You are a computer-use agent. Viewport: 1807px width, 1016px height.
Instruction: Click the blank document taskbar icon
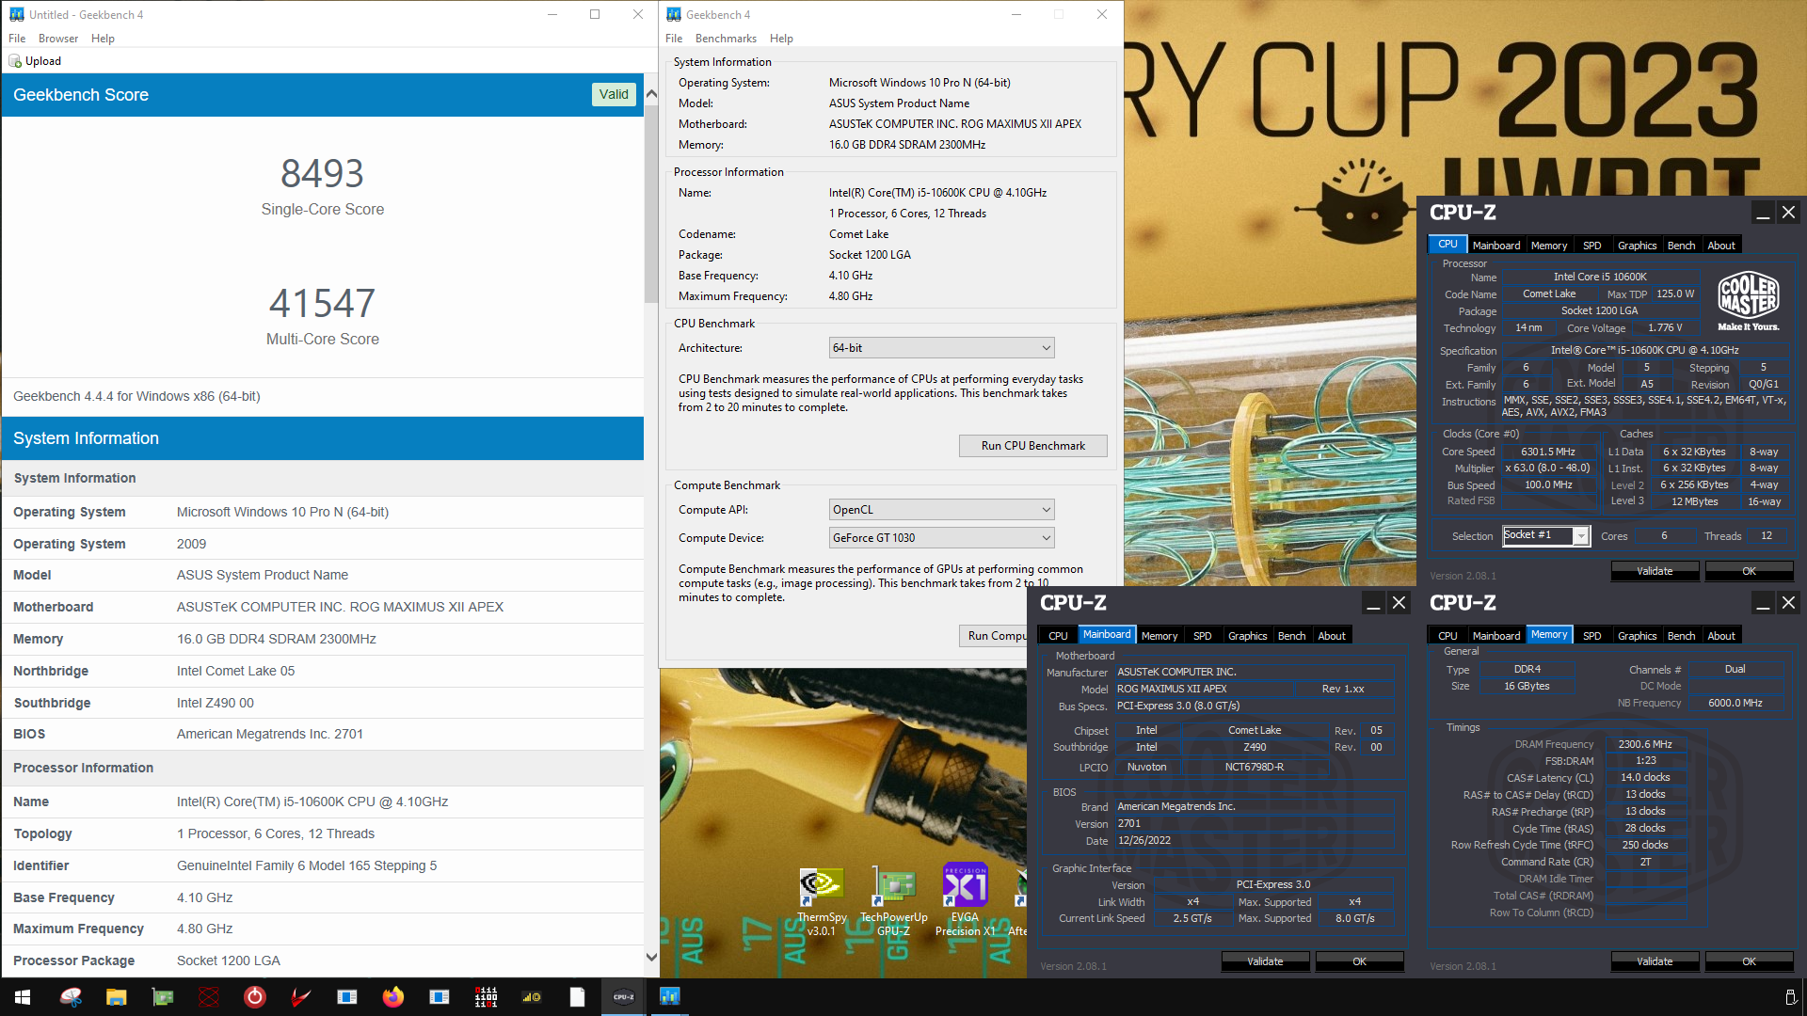coord(577,997)
